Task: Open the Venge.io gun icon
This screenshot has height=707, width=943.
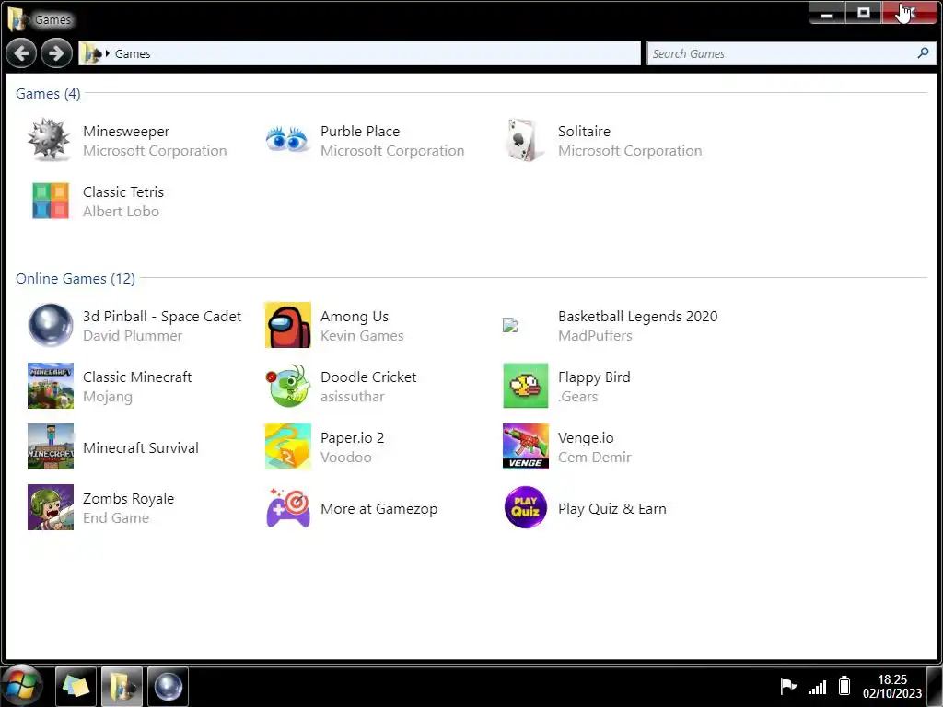Action: coord(526,446)
